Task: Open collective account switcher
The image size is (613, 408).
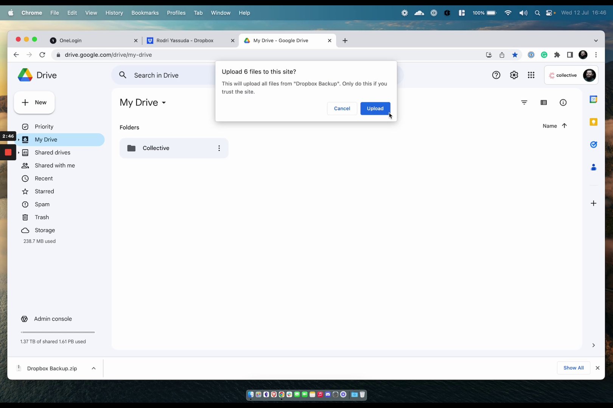Action: [571, 75]
